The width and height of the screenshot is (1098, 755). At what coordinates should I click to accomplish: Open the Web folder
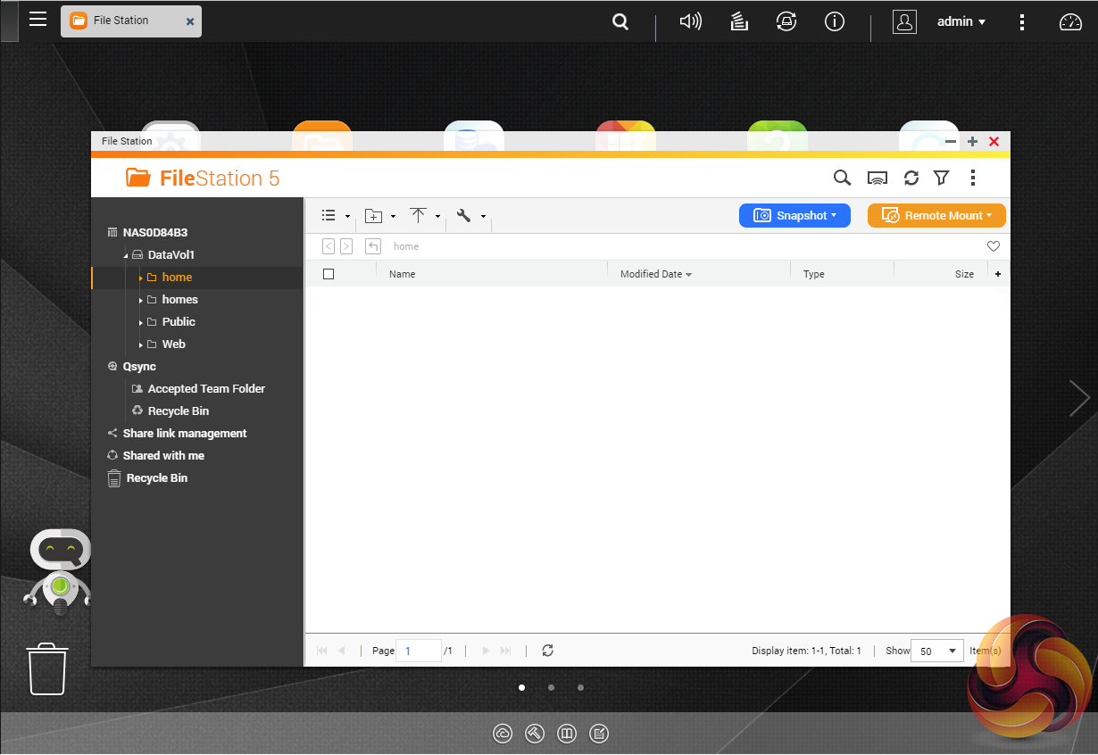[174, 344]
